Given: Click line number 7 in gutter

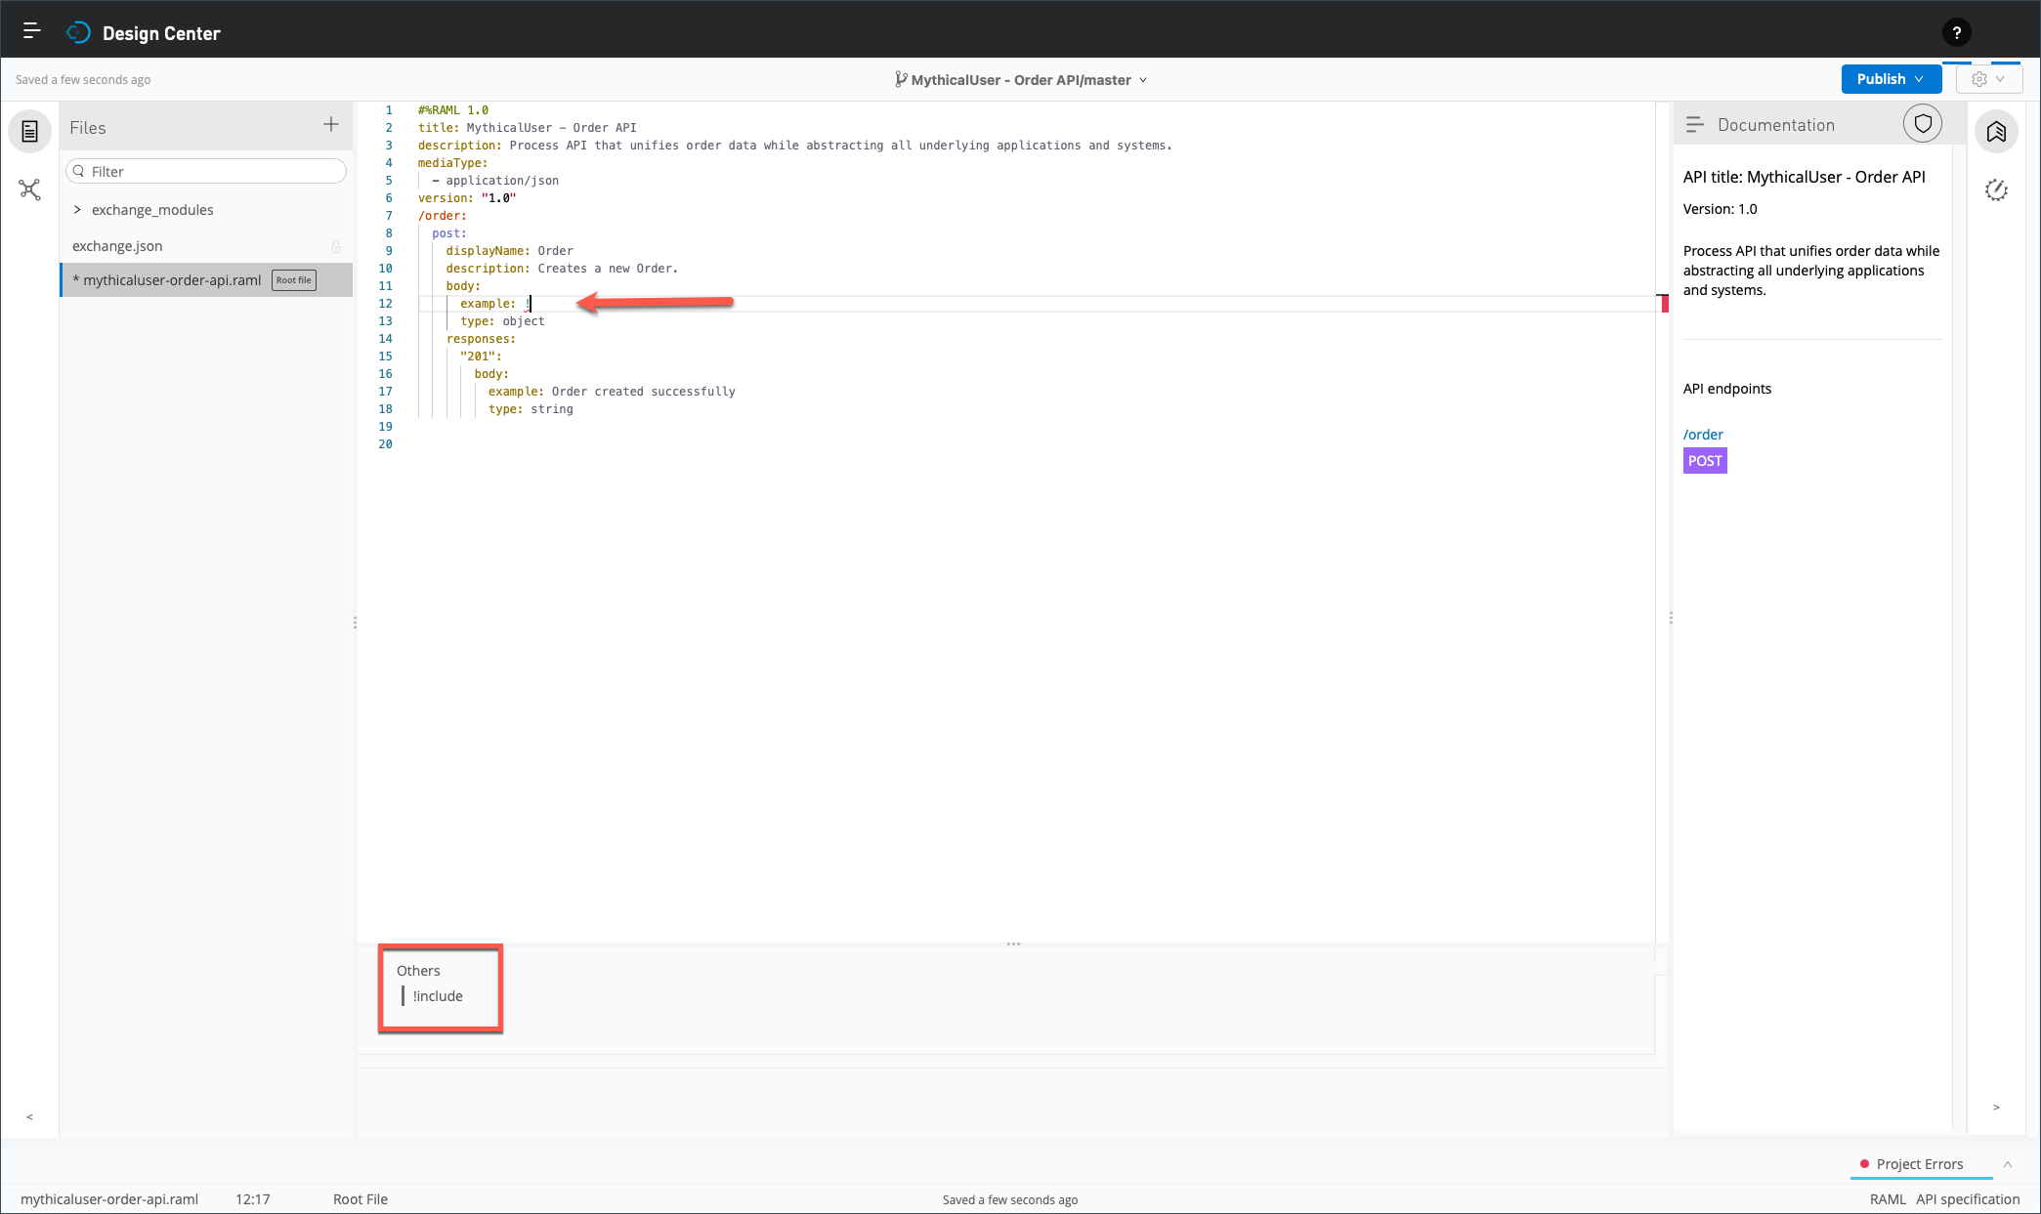Looking at the screenshot, I should click(389, 216).
